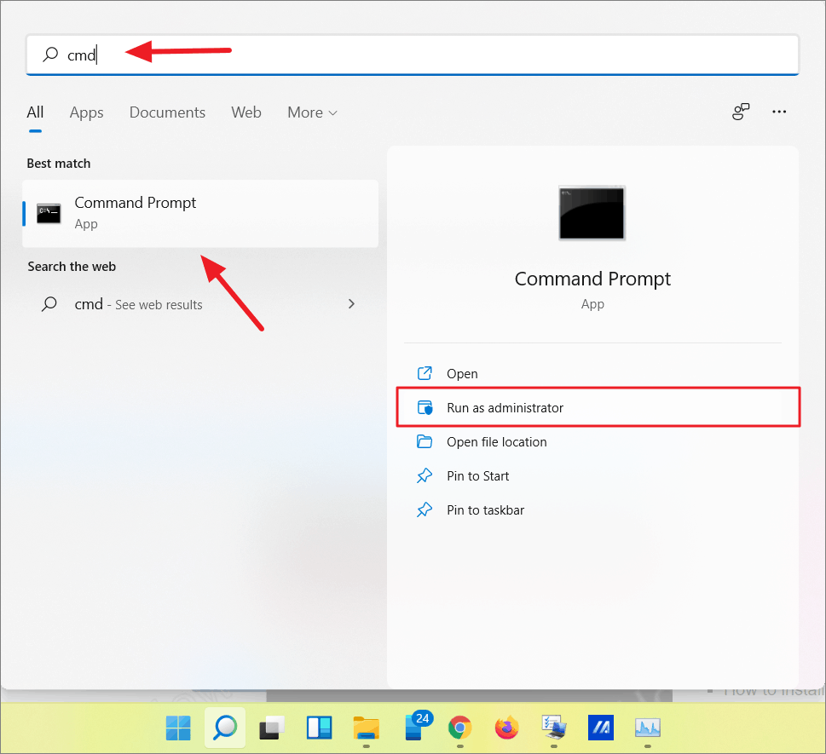
Task: Choose Run as administrator
Action: (x=598, y=407)
